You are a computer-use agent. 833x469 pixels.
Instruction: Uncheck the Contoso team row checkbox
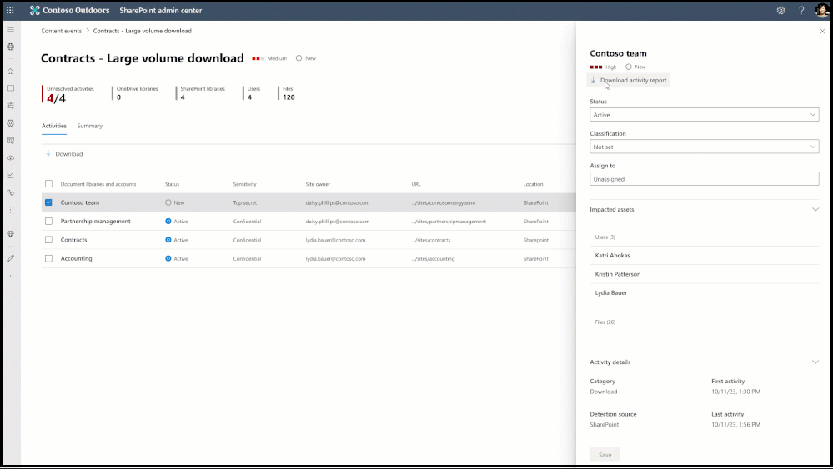point(48,202)
